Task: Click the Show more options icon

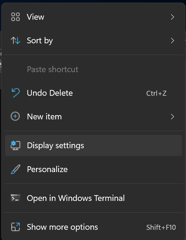Action: (x=15, y=227)
